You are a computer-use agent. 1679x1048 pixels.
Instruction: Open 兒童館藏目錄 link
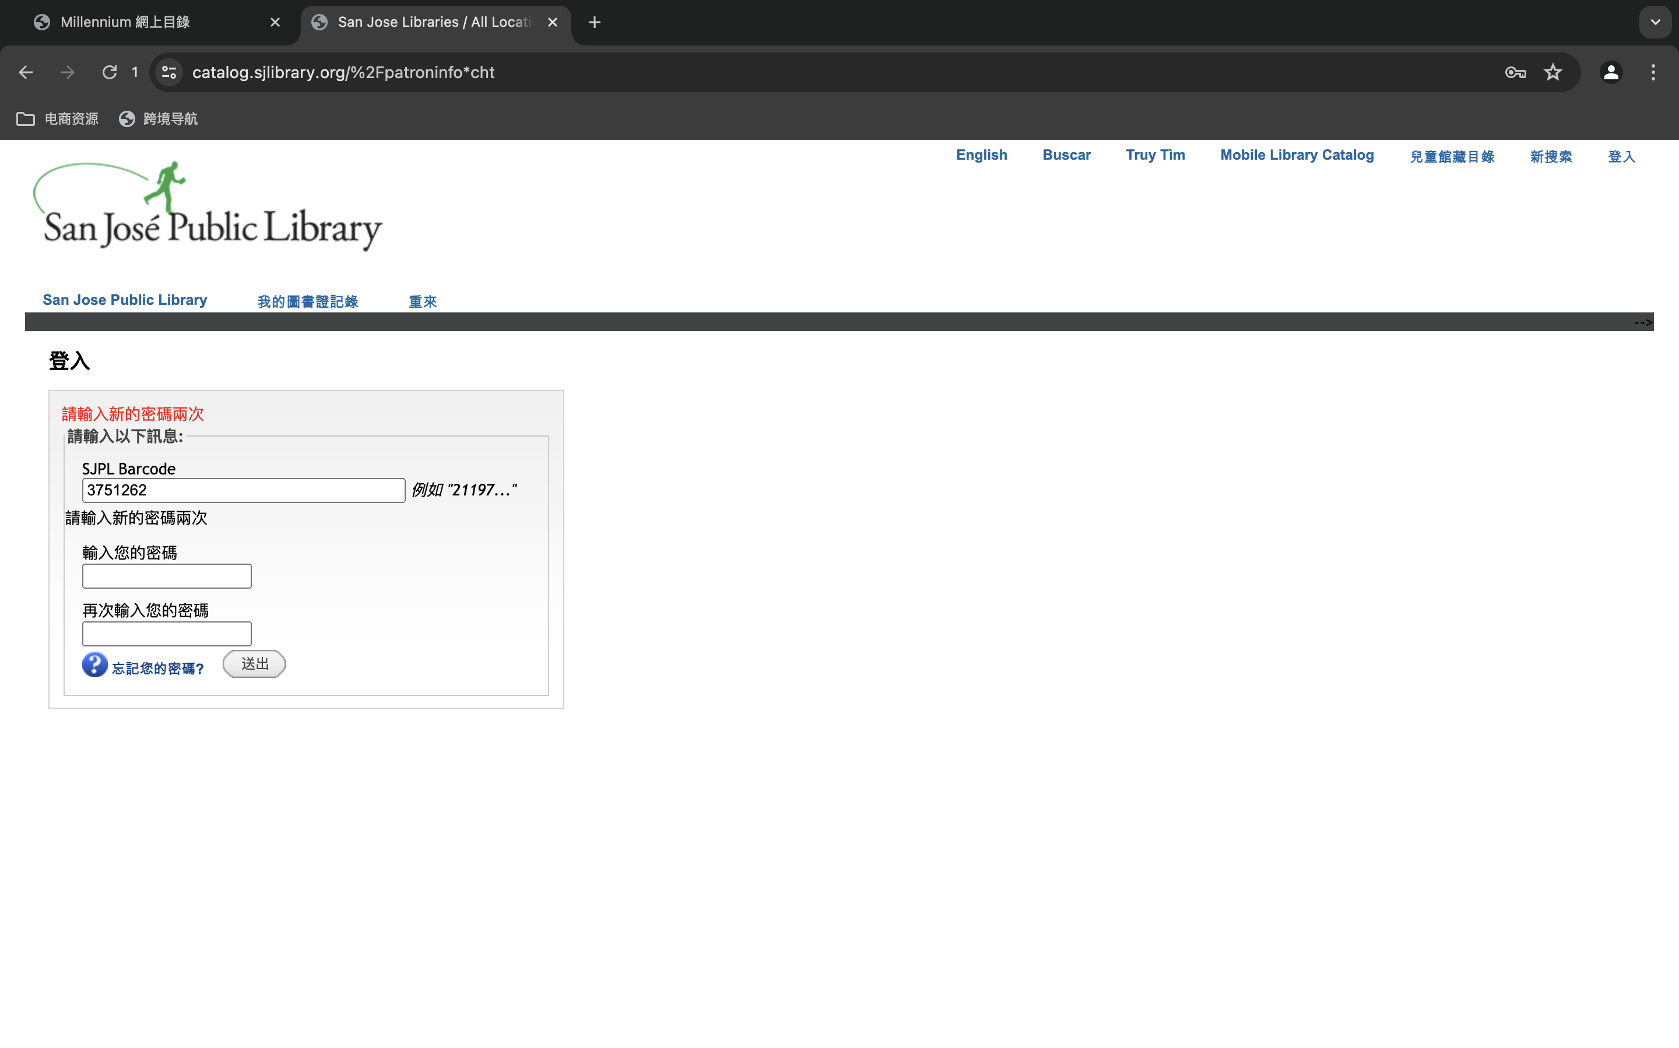click(x=1452, y=157)
